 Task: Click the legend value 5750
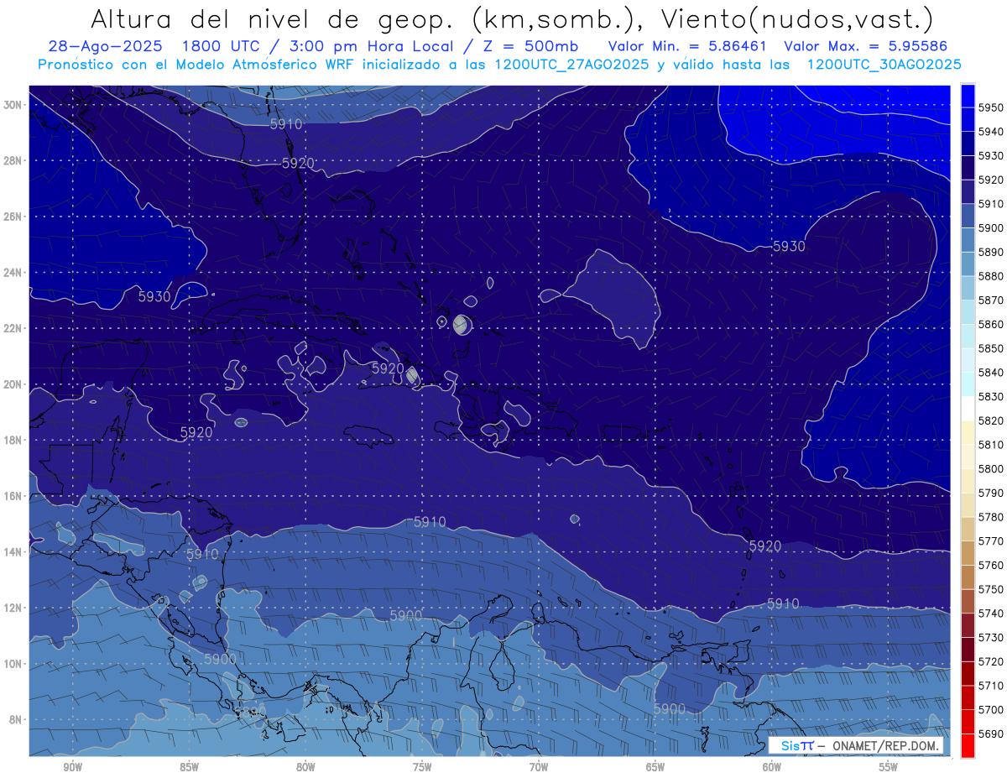point(991,589)
